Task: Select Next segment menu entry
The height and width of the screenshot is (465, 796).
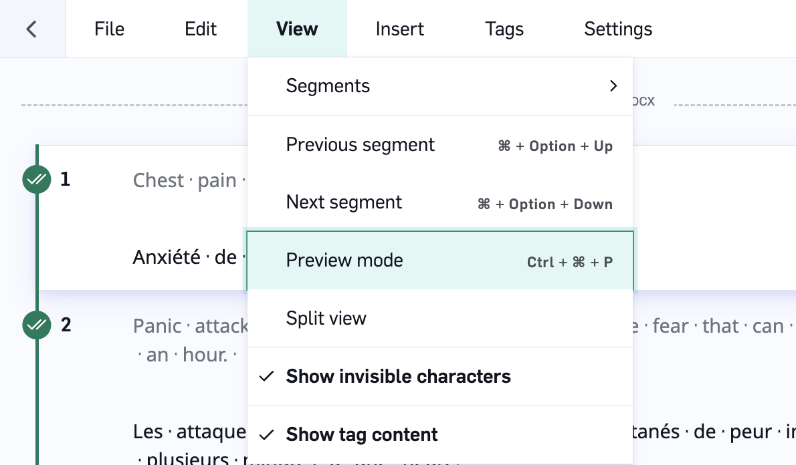Action: click(x=440, y=202)
